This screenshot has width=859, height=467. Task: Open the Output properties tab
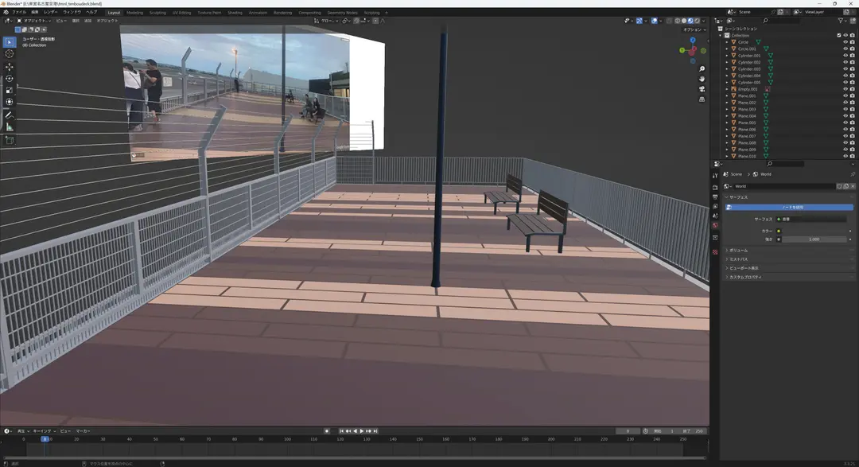[x=715, y=197]
